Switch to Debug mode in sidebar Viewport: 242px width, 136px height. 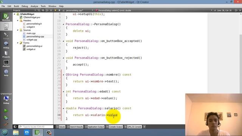[6, 45]
